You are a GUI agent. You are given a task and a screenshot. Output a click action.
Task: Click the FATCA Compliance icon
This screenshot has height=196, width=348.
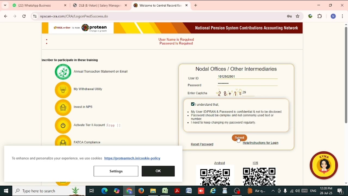click(x=63, y=141)
